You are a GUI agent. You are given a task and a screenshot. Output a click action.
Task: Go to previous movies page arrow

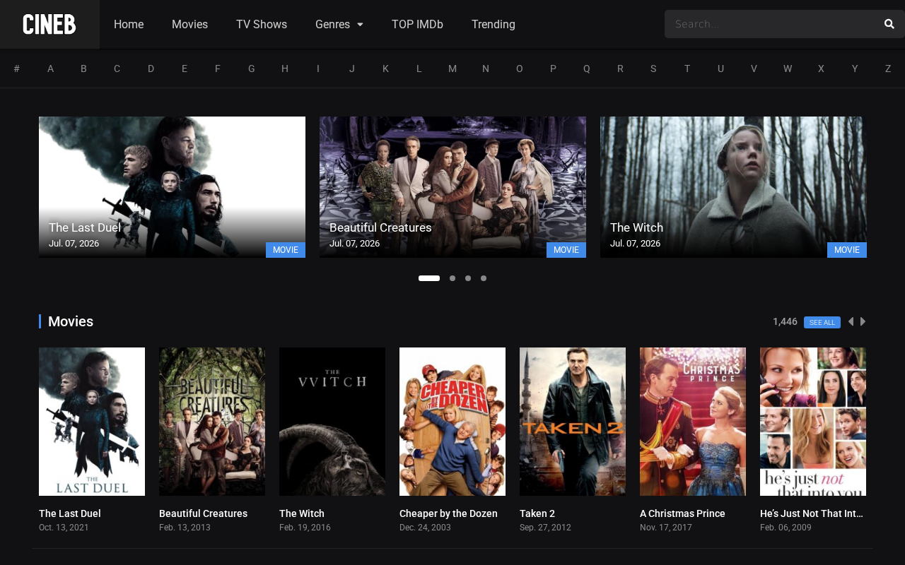coord(851,322)
